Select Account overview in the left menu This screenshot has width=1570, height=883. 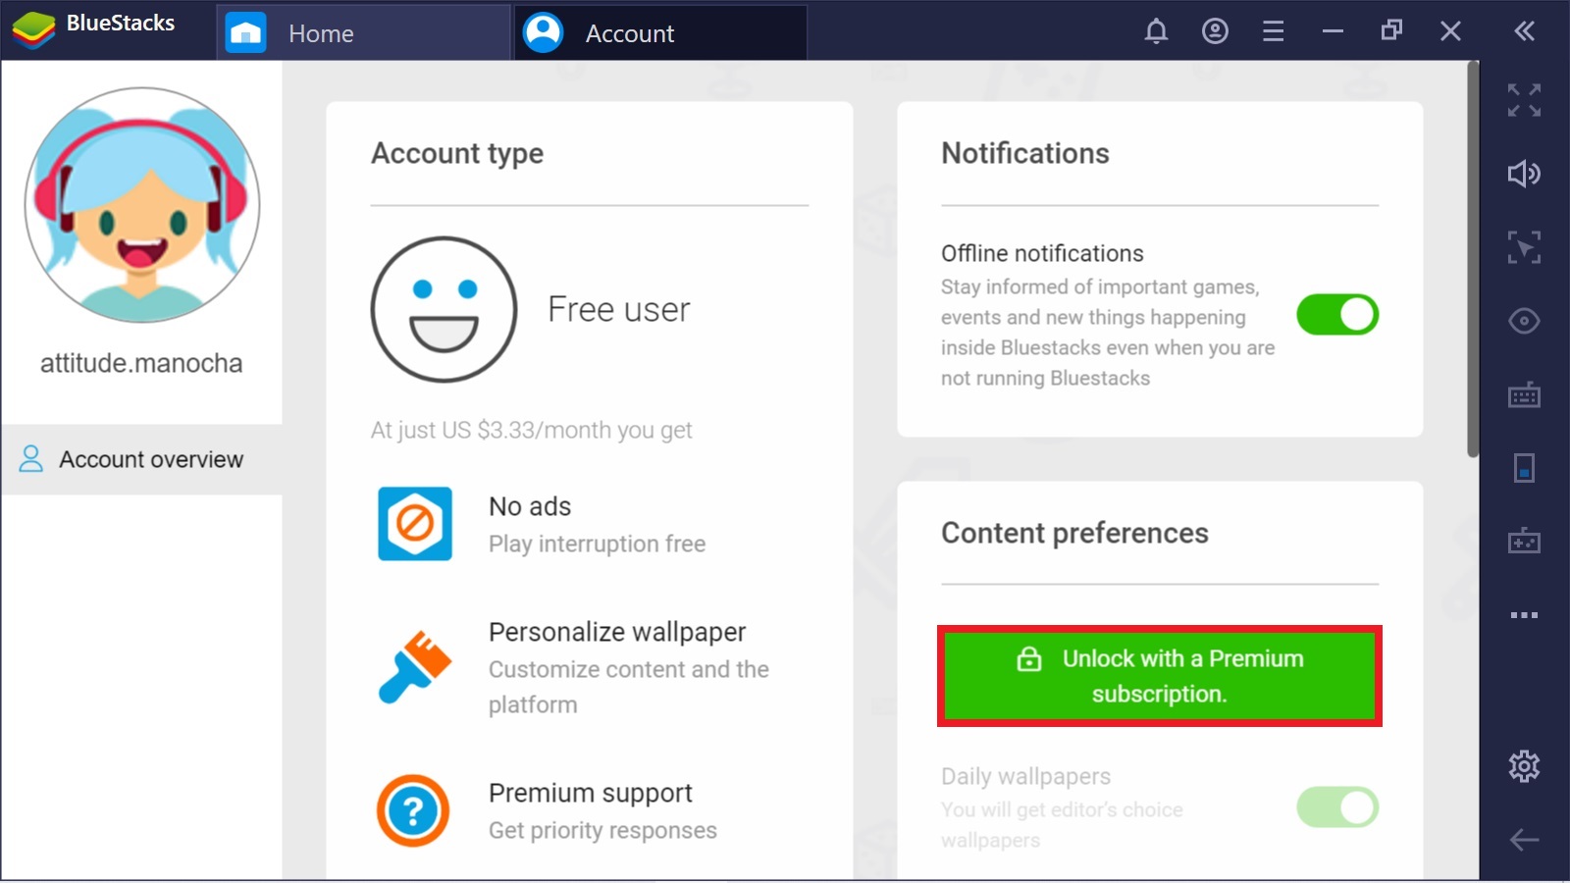point(141,459)
